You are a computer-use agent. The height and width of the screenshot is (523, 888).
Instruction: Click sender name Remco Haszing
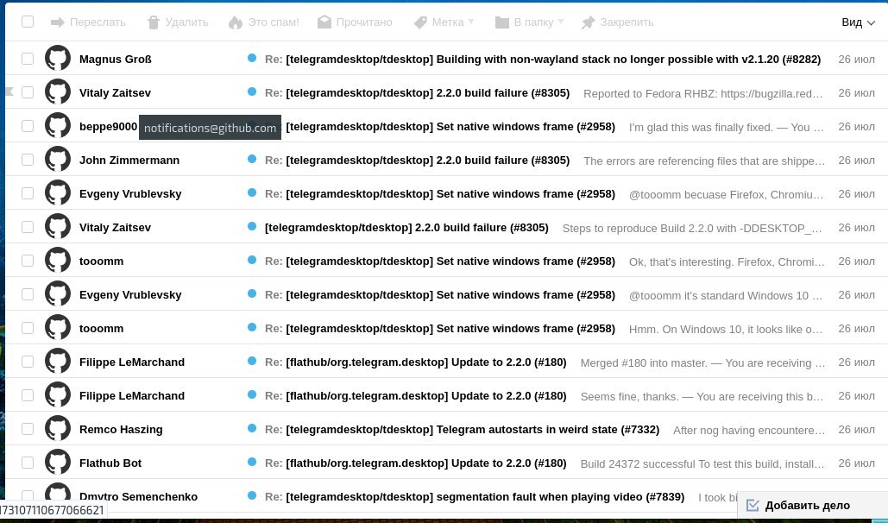[x=121, y=430]
